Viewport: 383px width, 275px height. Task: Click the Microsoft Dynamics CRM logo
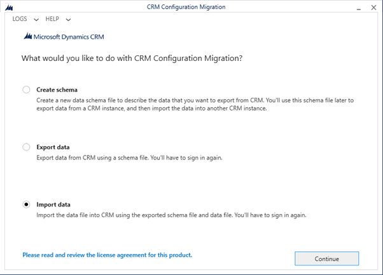[x=64, y=37]
